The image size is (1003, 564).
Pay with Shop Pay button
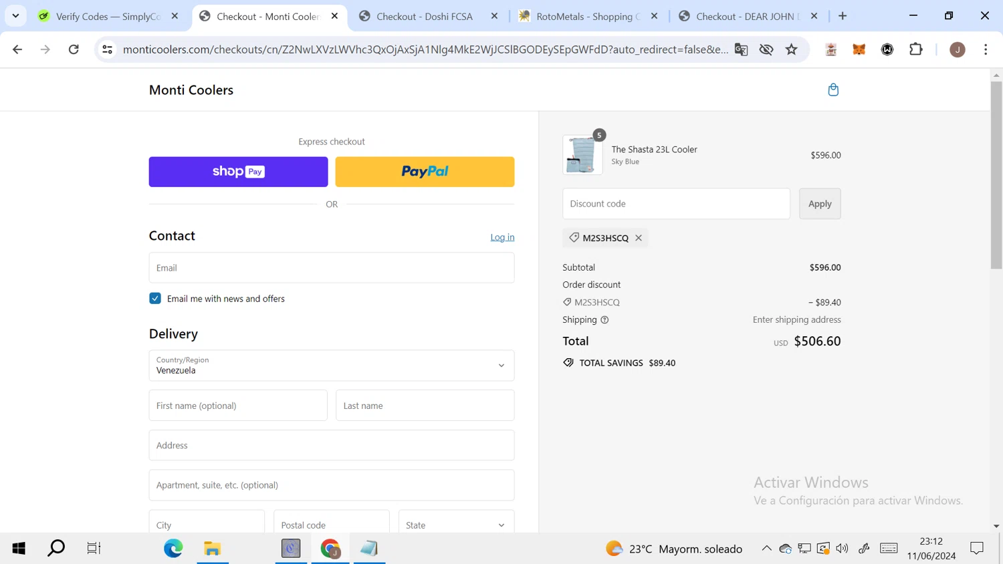click(x=238, y=172)
